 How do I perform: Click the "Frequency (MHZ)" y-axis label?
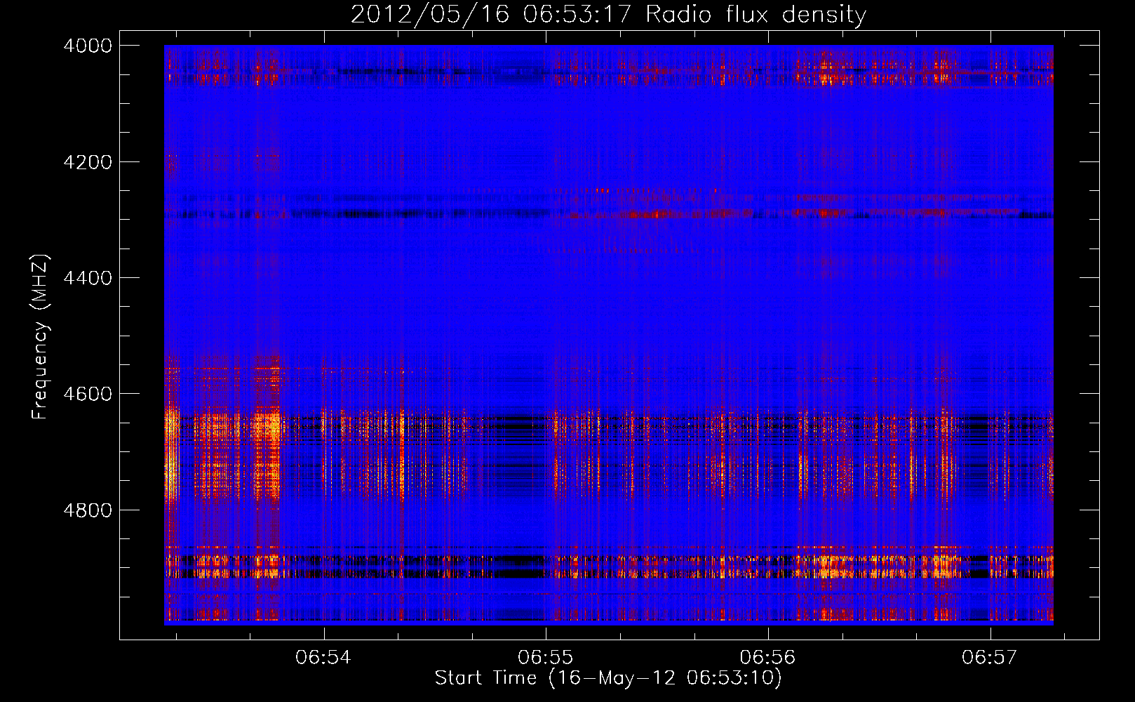40,337
